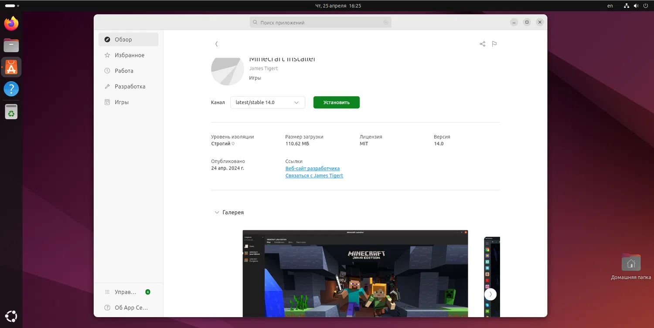Click the Строгий isolation level text

click(221, 144)
